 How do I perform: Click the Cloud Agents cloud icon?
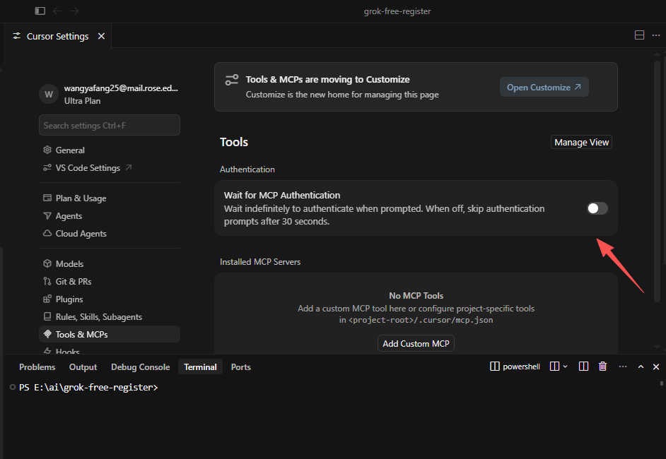47,233
